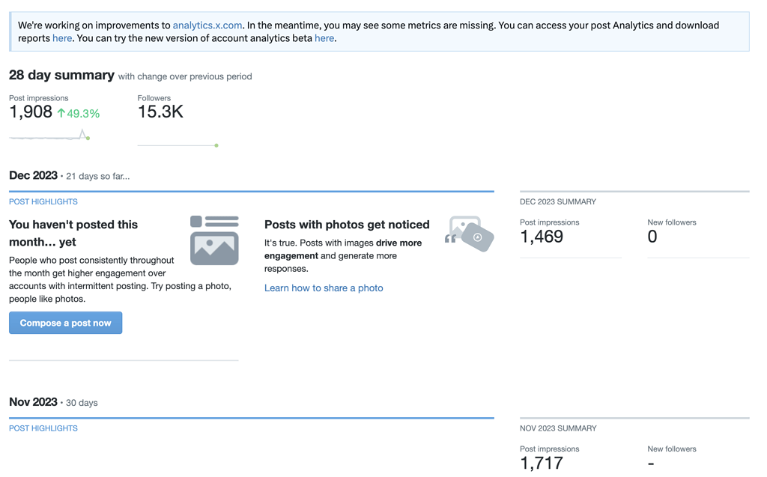
Task: Click the followers sparkline graph
Action: tap(178, 145)
